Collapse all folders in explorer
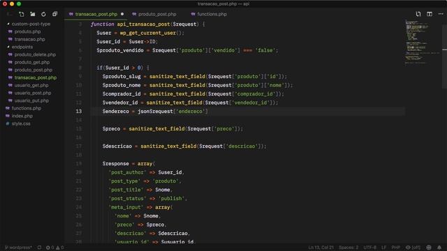447x251 pixels. (54, 14)
